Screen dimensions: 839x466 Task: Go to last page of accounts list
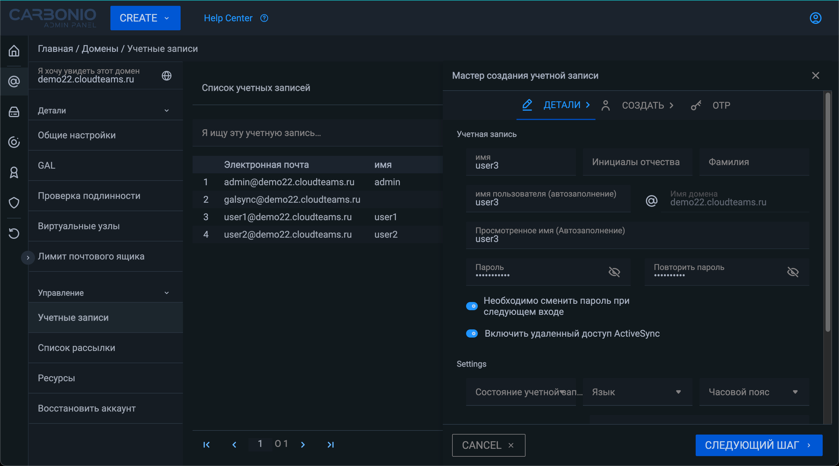[x=330, y=444]
